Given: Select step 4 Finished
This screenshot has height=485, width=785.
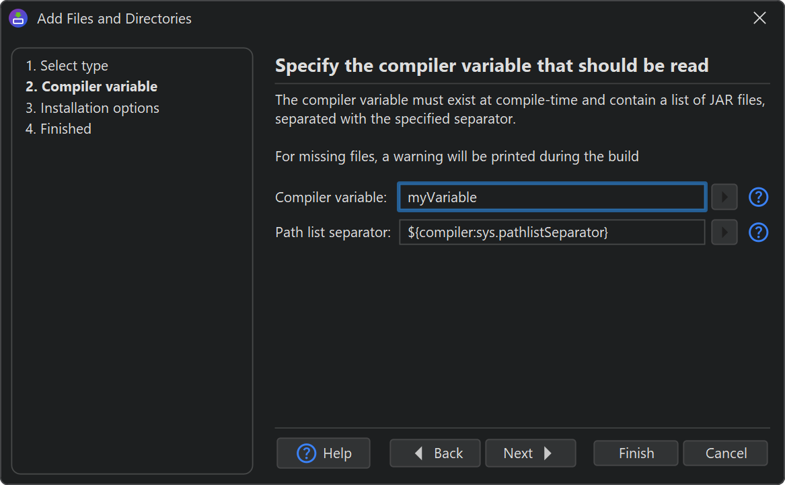Looking at the screenshot, I should 58,128.
